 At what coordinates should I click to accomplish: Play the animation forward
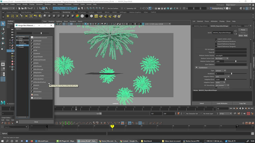tap(243, 109)
